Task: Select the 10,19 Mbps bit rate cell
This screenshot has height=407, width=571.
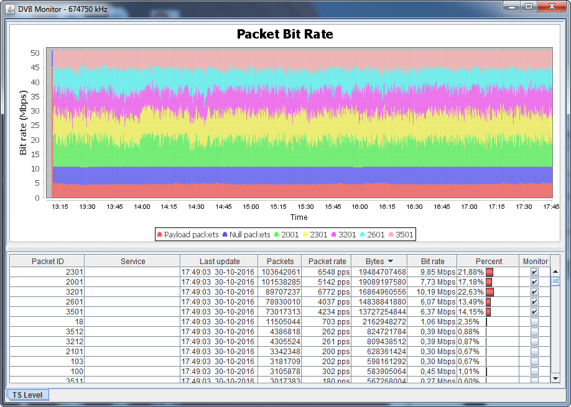Action: tap(432, 291)
